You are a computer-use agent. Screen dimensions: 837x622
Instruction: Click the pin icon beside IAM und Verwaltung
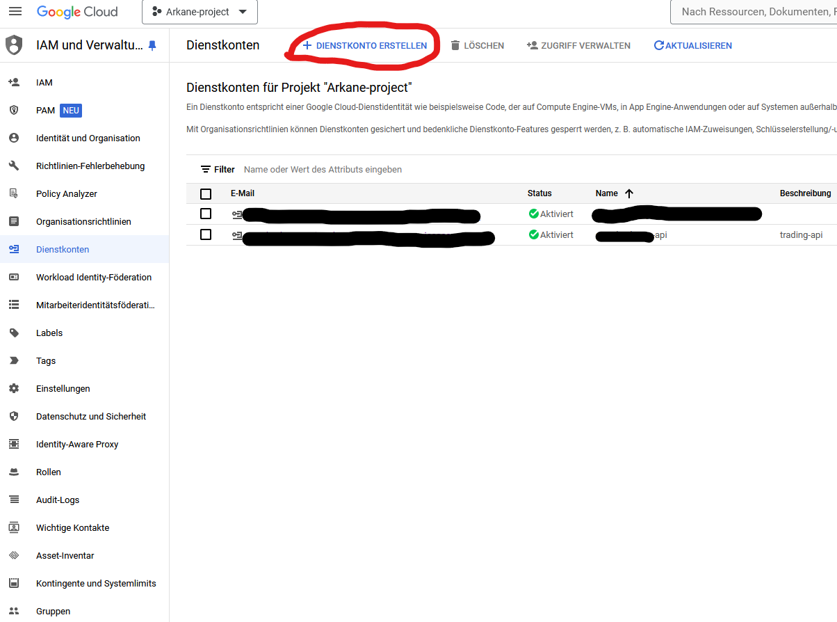(152, 46)
